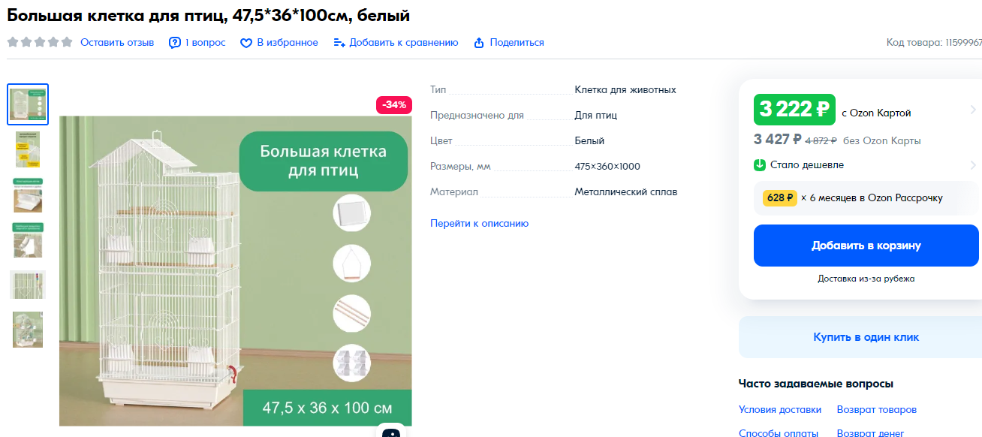Image resolution: width=982 pixels, height=437 pixels.
Task: Go to 'Перейти к описанию' link
Action: 479,223
